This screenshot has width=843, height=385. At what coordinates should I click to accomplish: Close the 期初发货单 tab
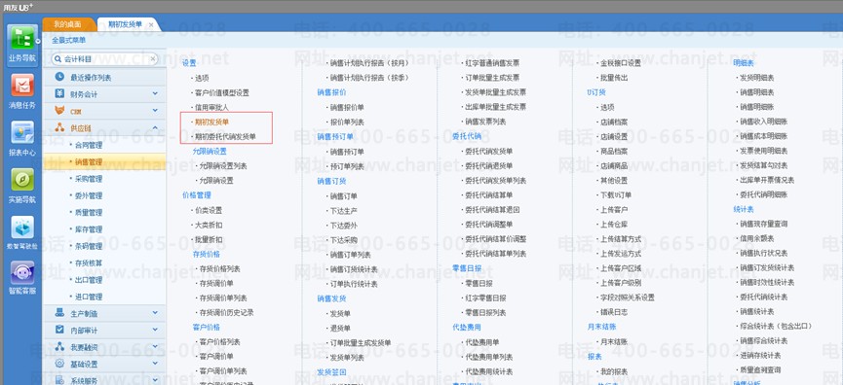click(x=151, y=24)
